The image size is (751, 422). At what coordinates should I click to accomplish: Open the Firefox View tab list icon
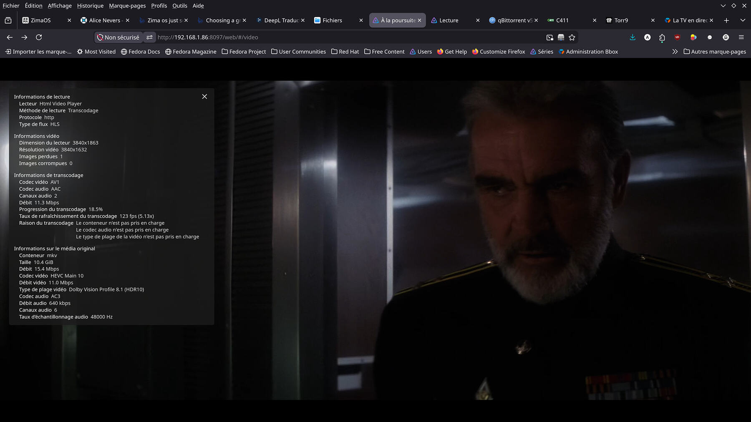point(8,20)
